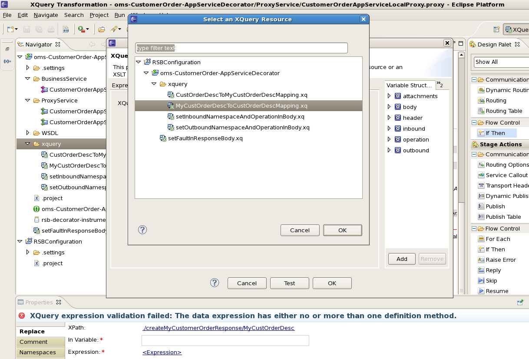
Task: Collapse RSBConfiguration node in the dialog tree
Action: [139, 62]
